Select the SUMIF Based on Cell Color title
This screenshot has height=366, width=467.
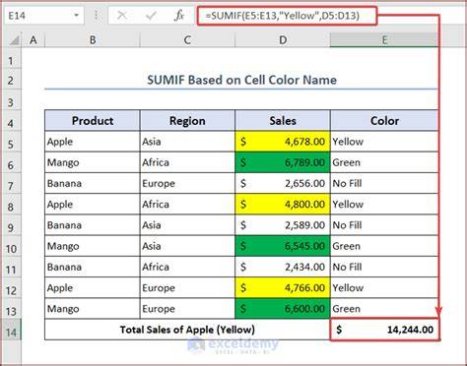(241, 80)
